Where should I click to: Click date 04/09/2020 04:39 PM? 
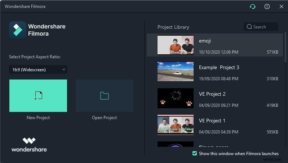[x=218, y=132]
